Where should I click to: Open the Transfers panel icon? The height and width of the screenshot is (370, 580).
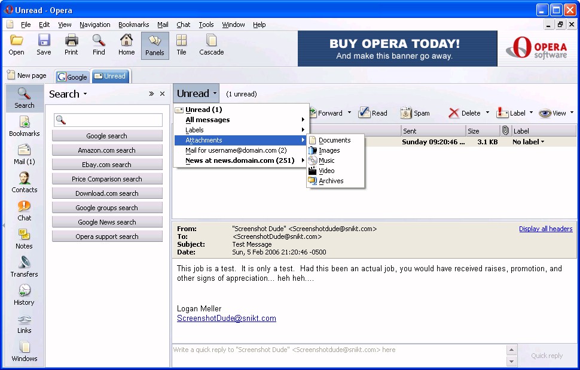coord(24,266)
